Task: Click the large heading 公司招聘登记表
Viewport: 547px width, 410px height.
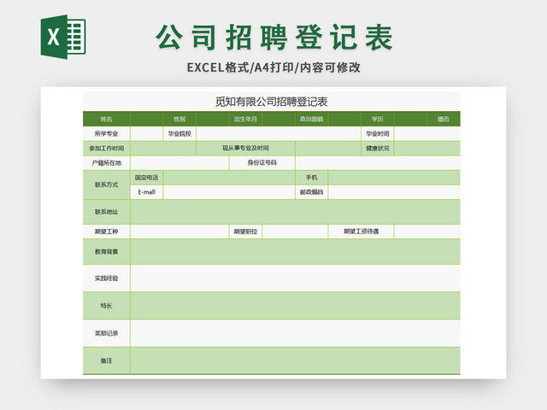Action: [274, 38]
